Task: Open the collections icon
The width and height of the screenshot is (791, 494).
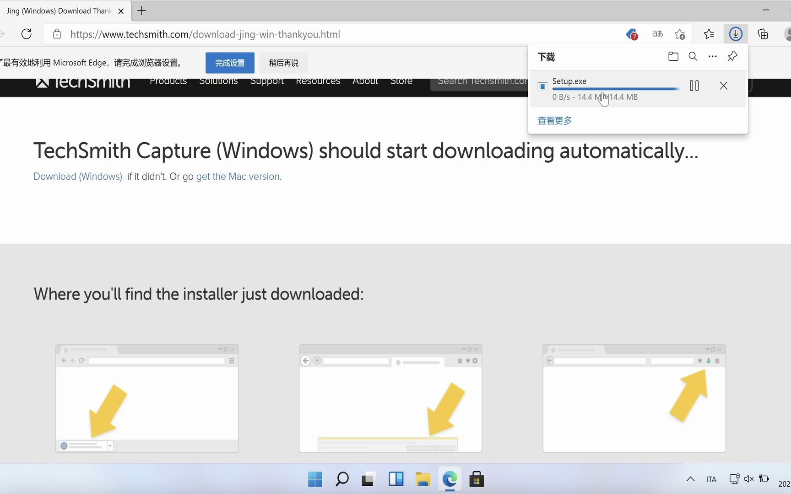Action: pos(763,34)
